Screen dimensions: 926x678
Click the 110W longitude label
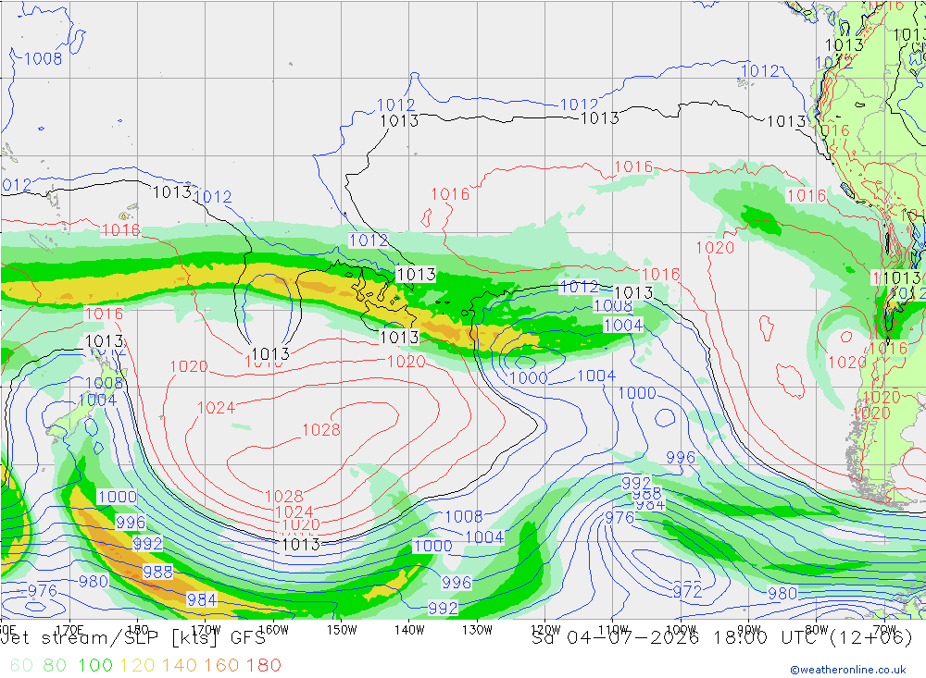tap(613, 630)
